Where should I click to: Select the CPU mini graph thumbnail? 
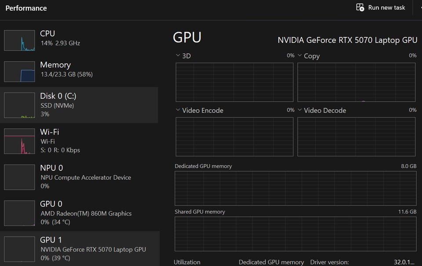click(x=19, y=41)
